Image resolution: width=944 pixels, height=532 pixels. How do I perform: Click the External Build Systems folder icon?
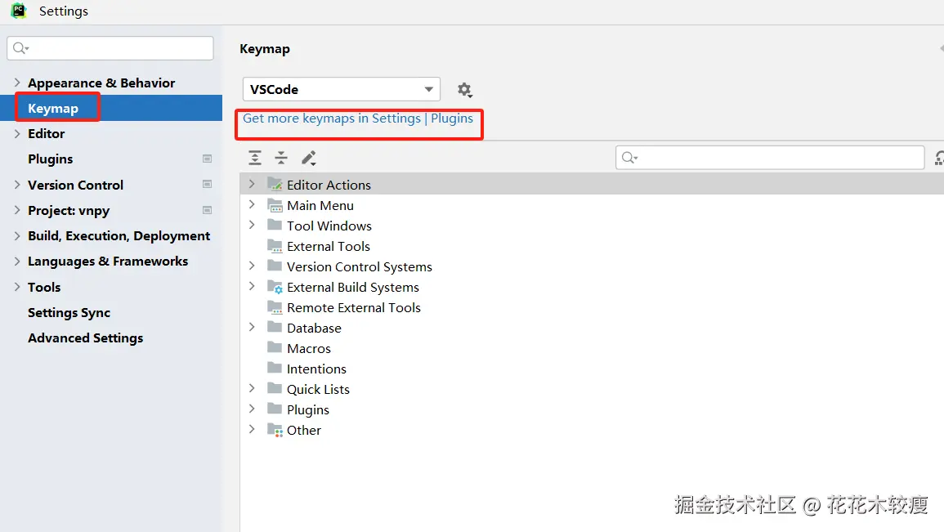click(275, 287)
